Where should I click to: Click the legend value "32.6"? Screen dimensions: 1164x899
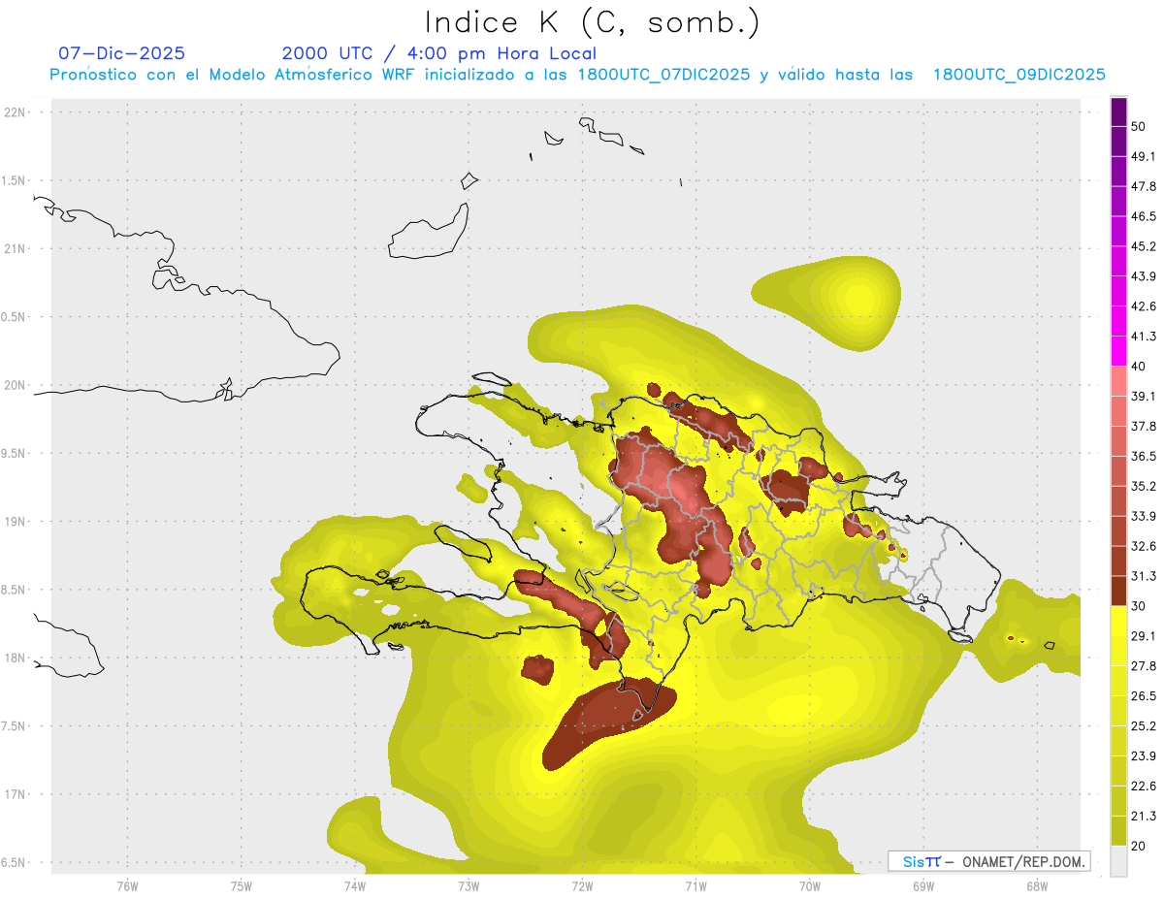(1144, 547)
